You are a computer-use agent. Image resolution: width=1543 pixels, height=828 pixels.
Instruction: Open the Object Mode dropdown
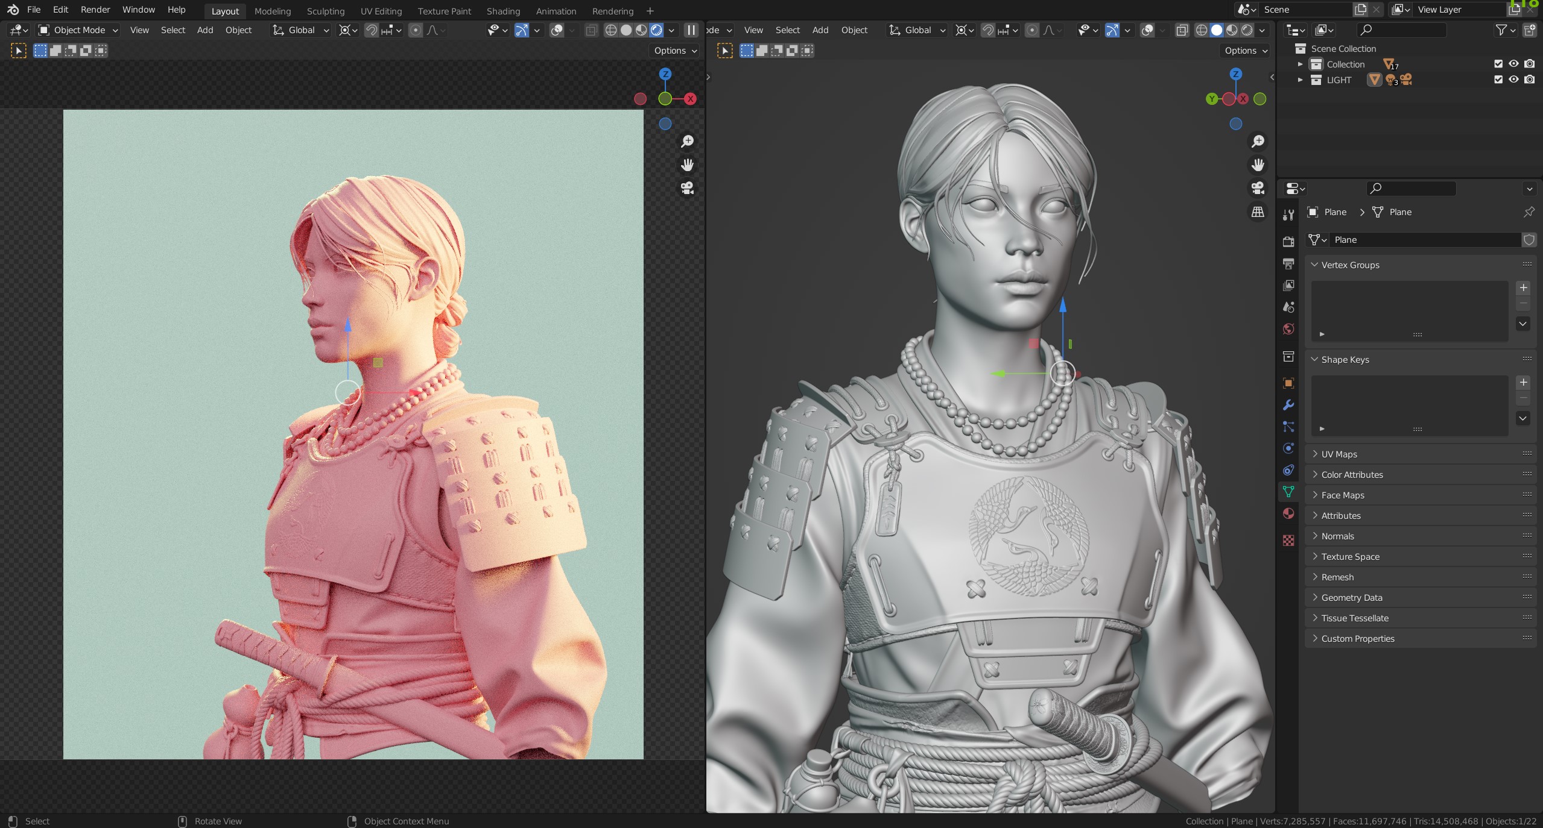point(78,30)
